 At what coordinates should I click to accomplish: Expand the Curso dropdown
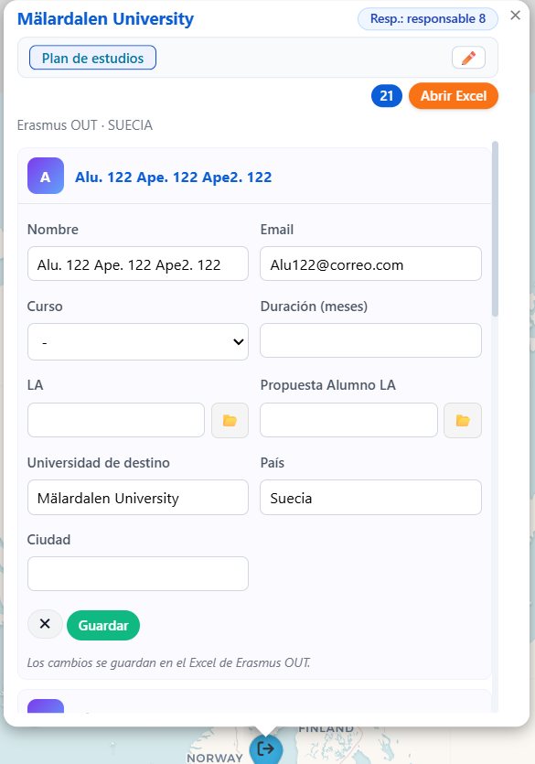coord(138,341)
